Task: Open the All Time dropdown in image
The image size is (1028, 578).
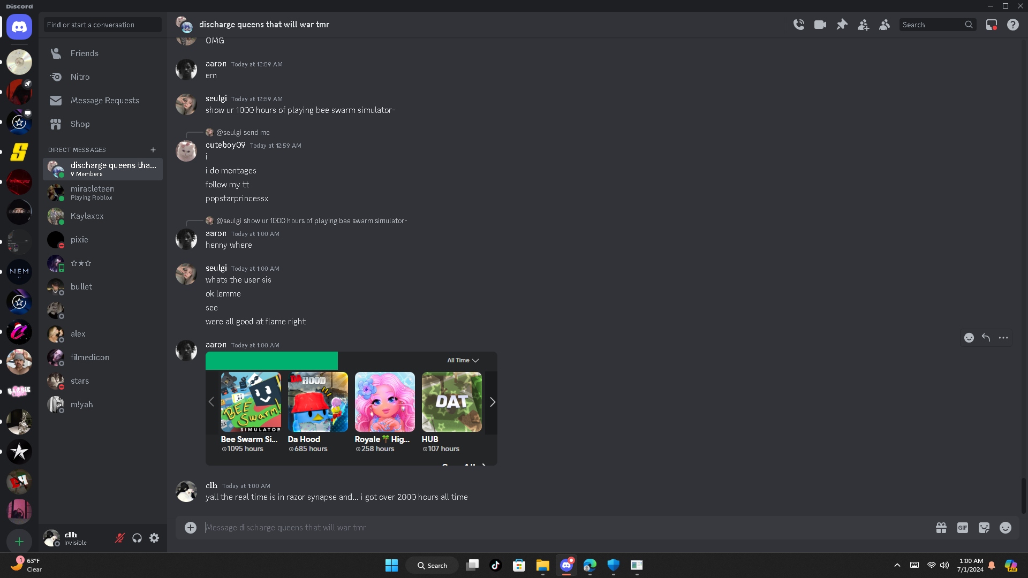Action: point(463,361)
